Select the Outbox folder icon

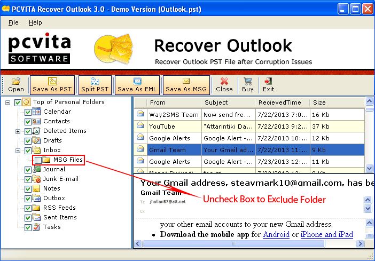click(x=36, y=198)
